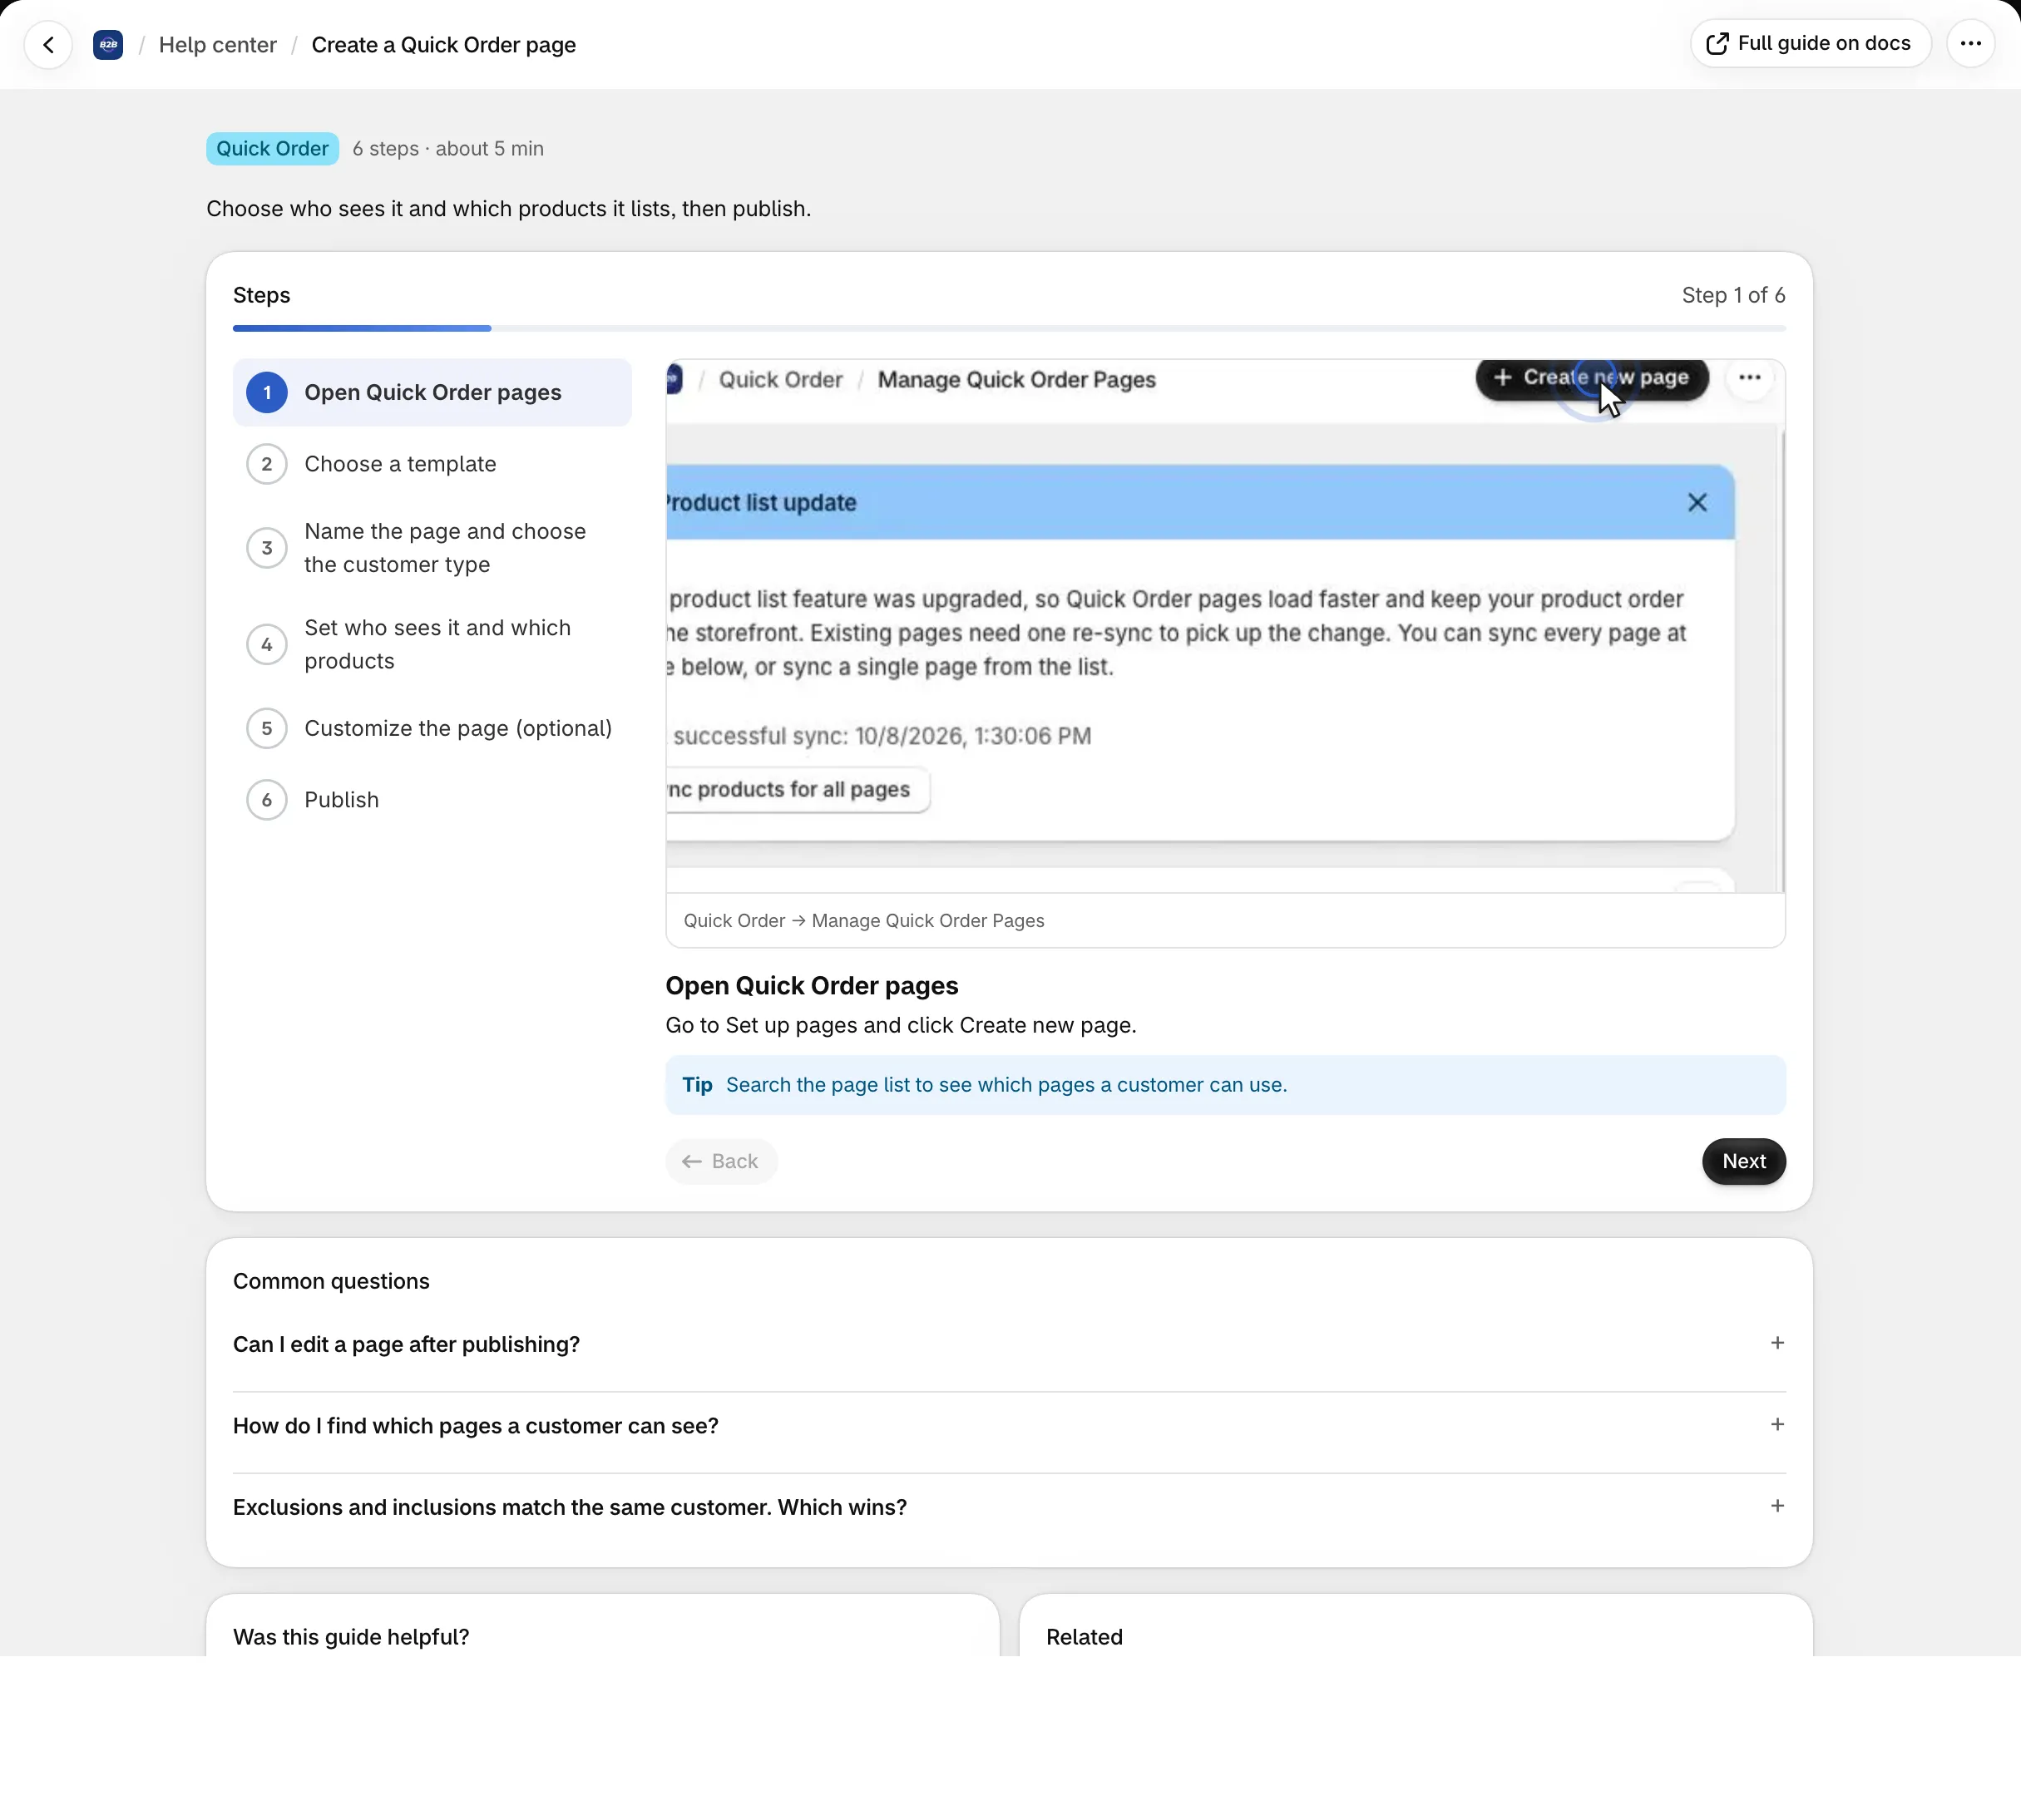This screenshot has height=1820, width=2021.
Task: Expand Exclusions and inclusions Which wins question
Action: (1009, 1507)
